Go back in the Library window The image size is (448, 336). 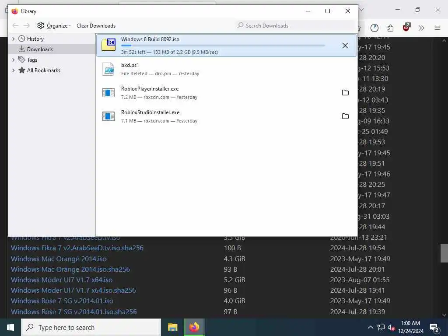(x=15, y=26)
